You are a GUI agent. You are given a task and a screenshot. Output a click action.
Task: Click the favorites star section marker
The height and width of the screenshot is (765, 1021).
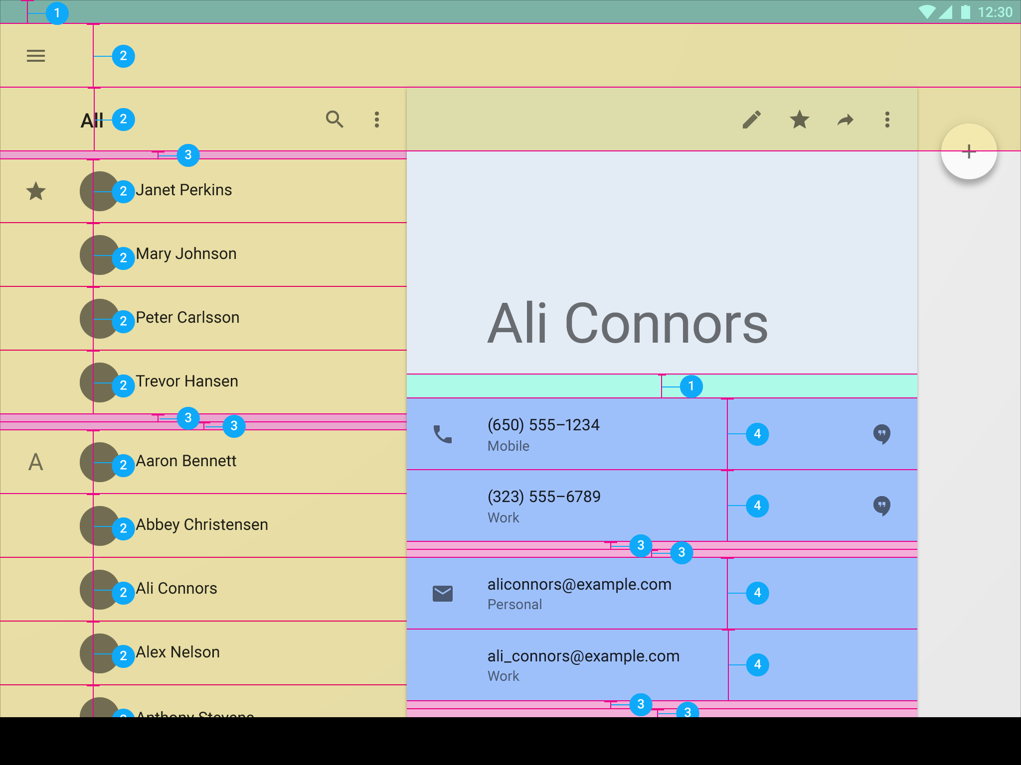[36, 191]
